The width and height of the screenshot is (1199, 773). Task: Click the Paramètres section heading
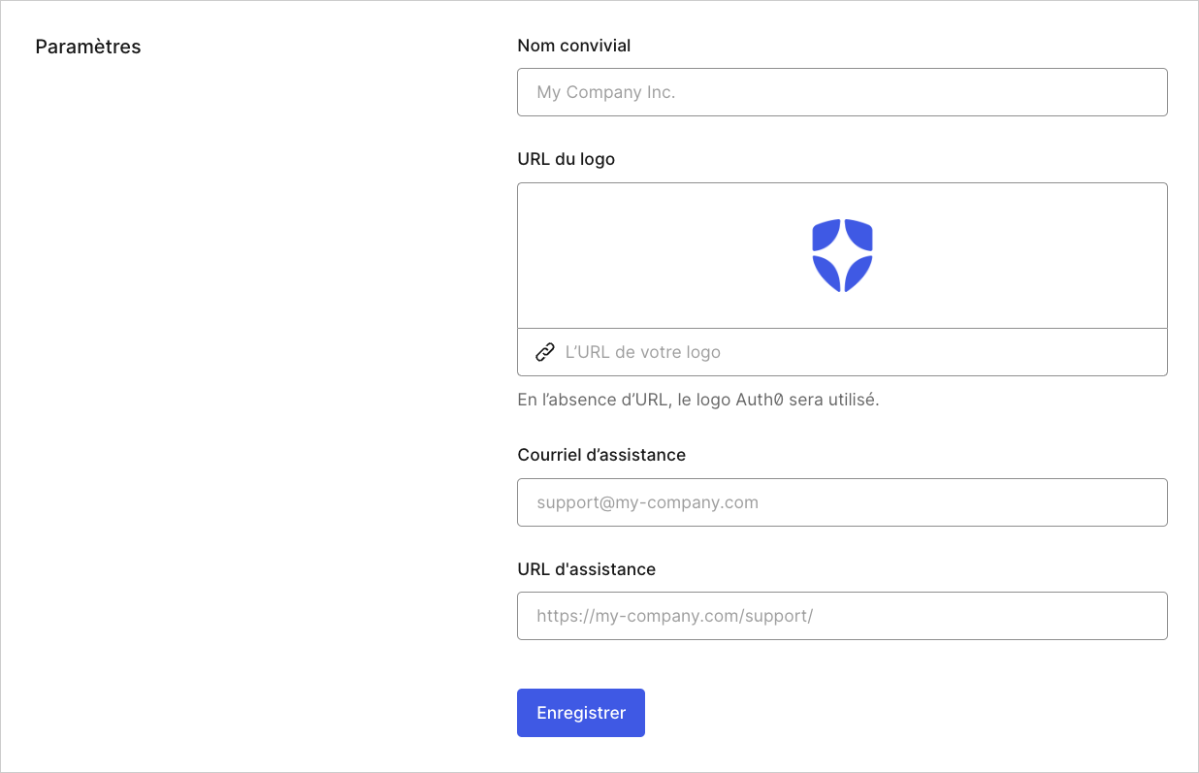[88, 47]
